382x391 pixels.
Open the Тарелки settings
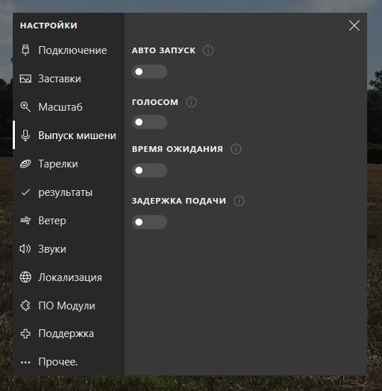point(69,164)
